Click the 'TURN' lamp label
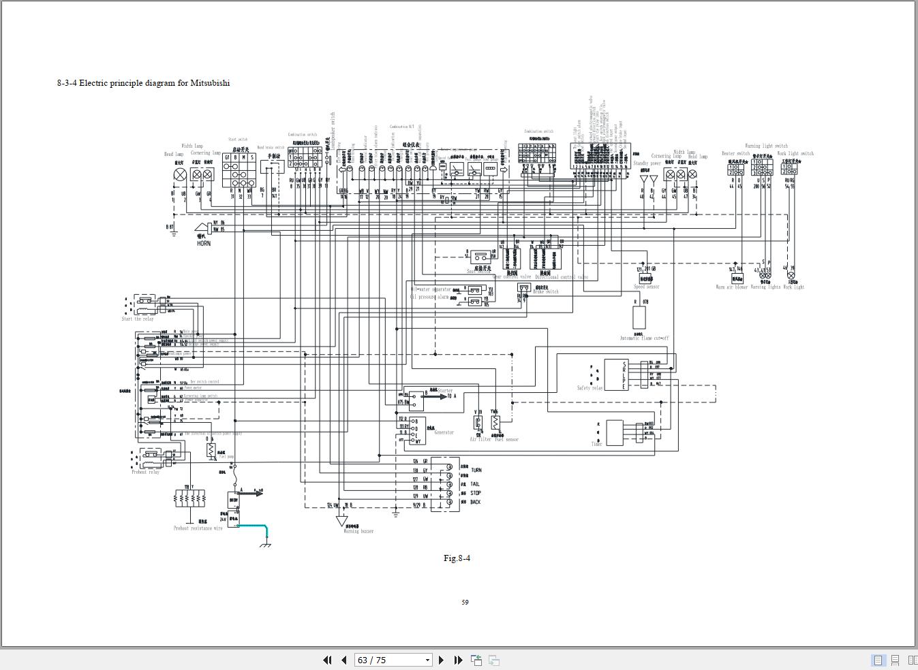 pos(476,470)
